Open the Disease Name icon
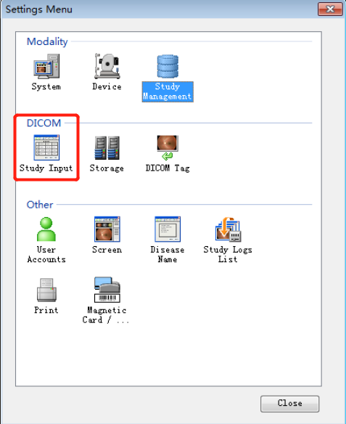Viewport: 346px width, 424px height. click(x=168, y=229)
